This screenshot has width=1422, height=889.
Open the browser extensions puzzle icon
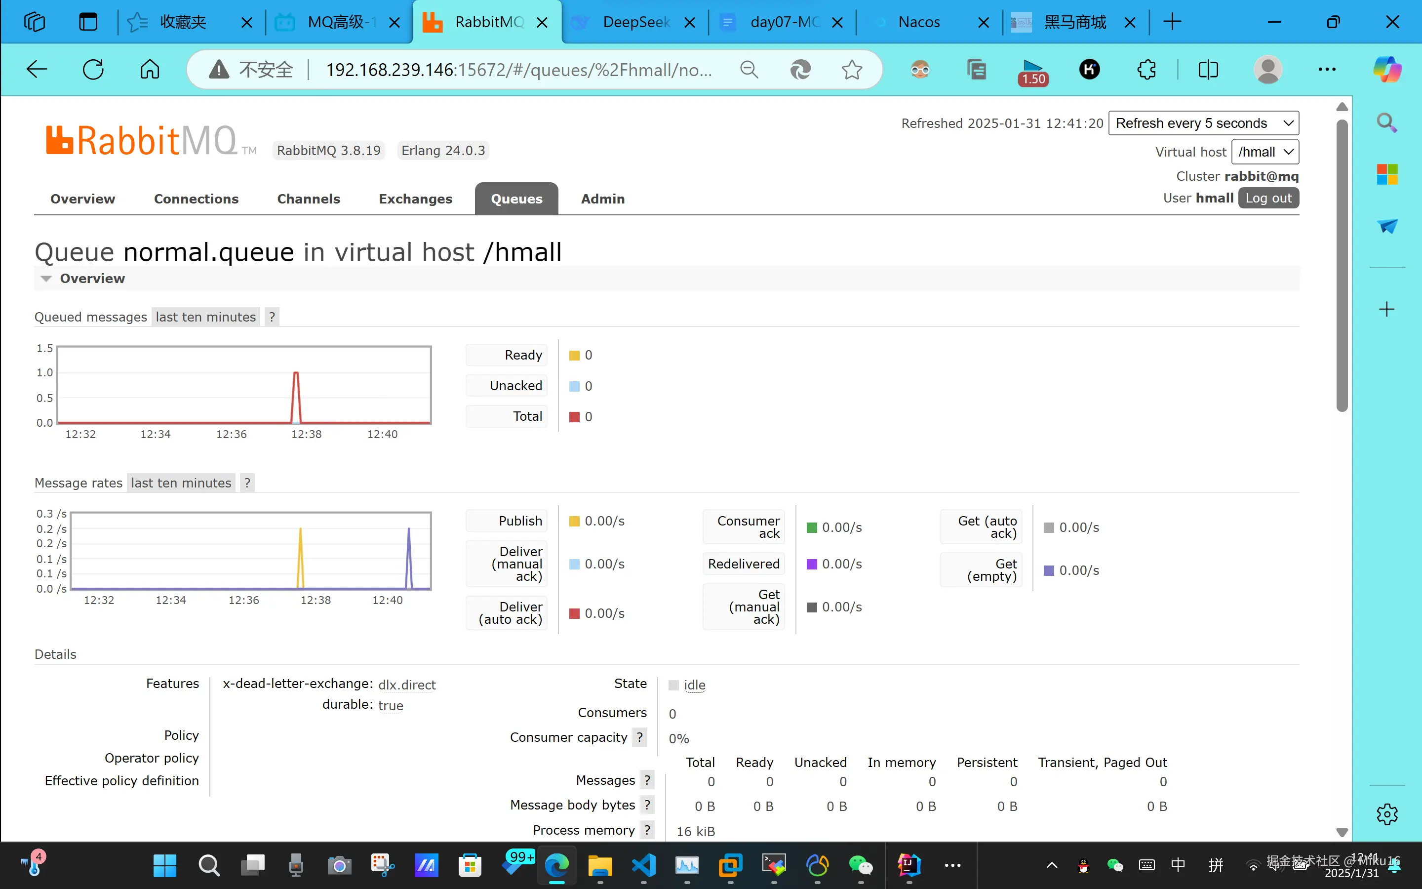[x=1146, y=69]
